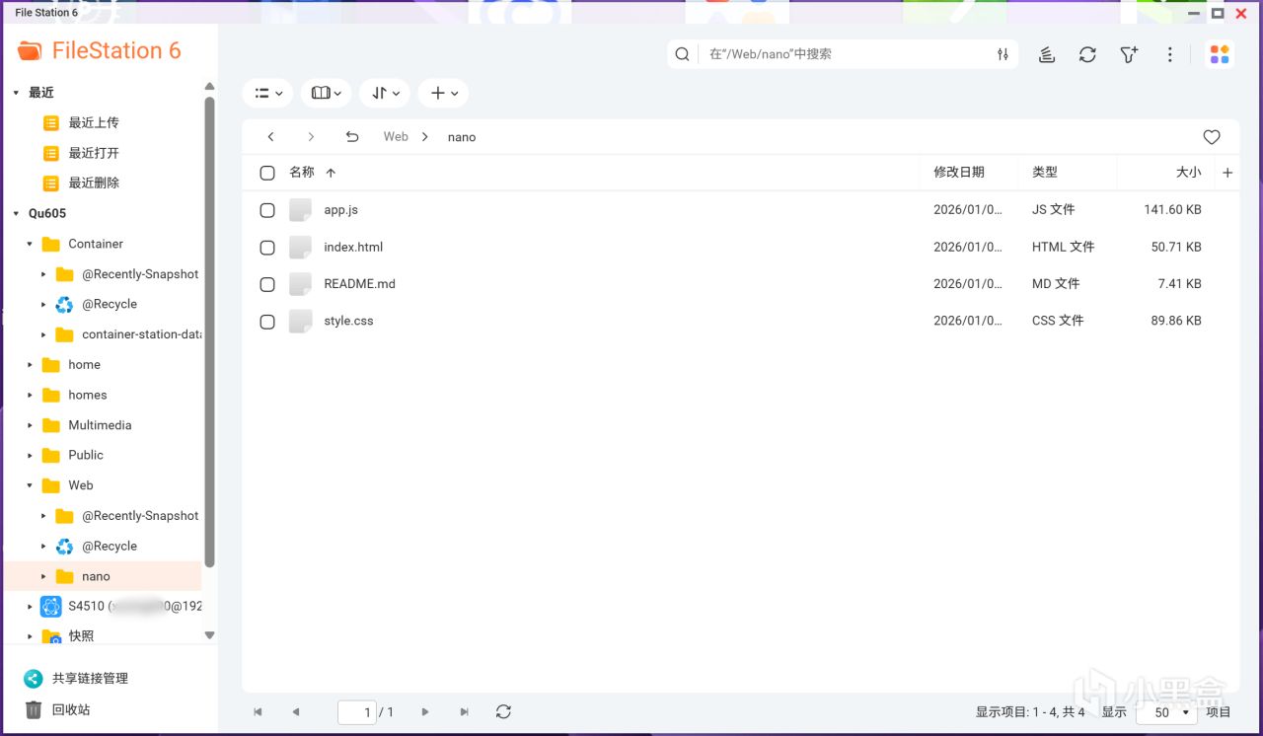Click the search input field

pyautogui.click(x=849, y=54)
